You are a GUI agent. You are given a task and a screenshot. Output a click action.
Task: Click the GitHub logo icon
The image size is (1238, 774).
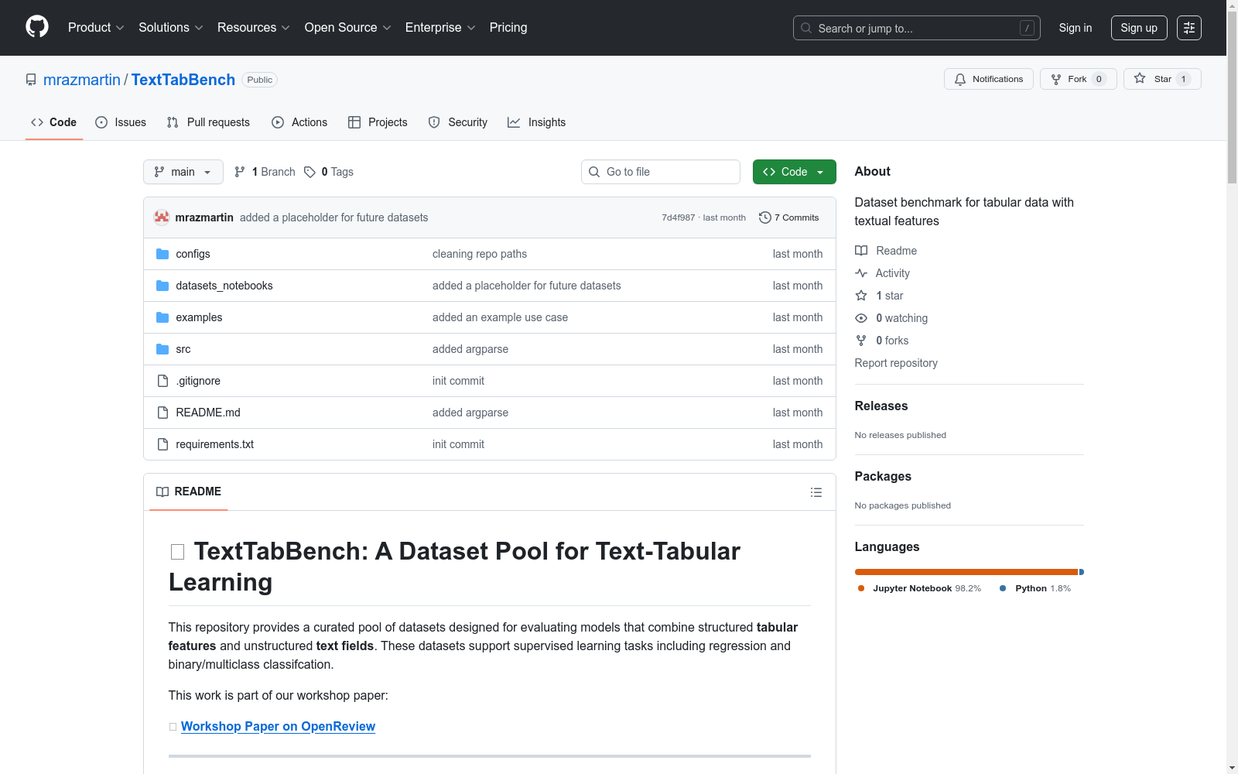[37, 27]
